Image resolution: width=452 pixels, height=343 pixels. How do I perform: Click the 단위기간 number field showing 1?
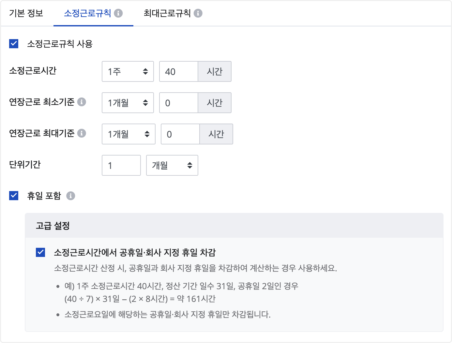click(x=121, y=165)
